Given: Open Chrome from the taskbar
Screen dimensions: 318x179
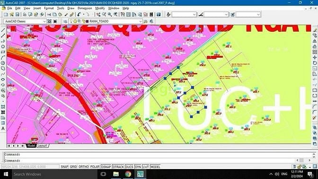Looking at the screenshot, I should 128,174.
